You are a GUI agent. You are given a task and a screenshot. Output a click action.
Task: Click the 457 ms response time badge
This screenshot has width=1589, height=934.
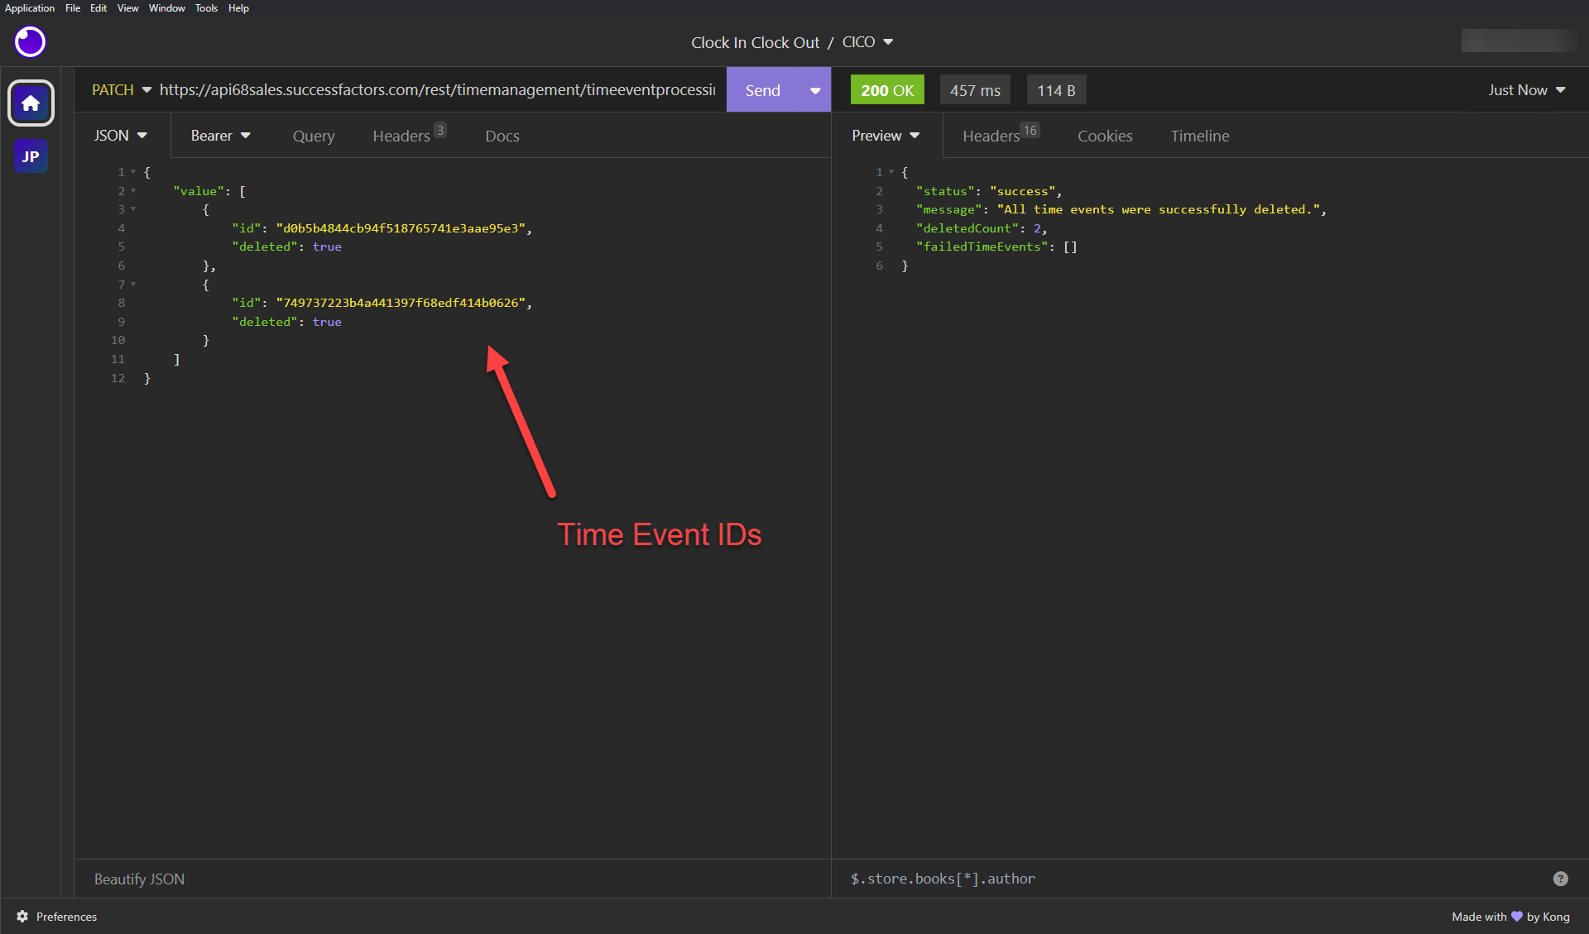[975, 90]
